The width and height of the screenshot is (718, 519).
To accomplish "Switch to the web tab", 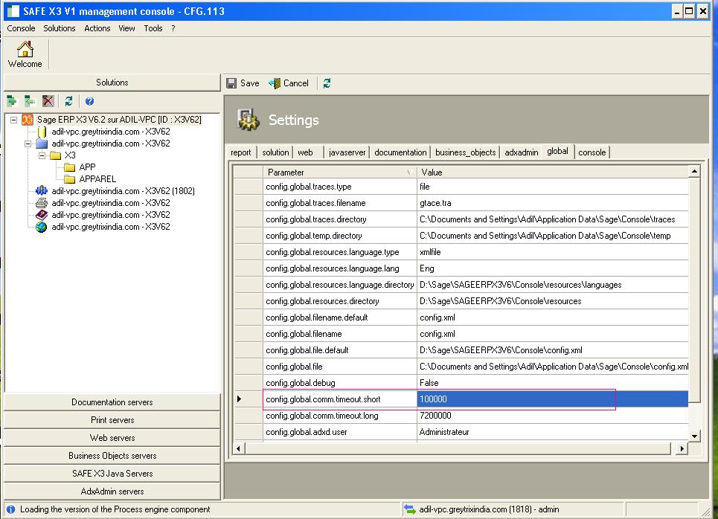I will 305,152.
